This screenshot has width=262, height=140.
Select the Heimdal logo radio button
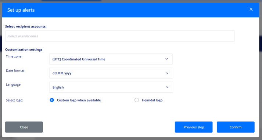pyautogui.click(x=137, y=100)
